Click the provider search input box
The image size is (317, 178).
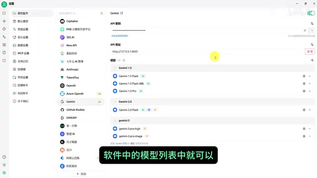pos(81,13)
